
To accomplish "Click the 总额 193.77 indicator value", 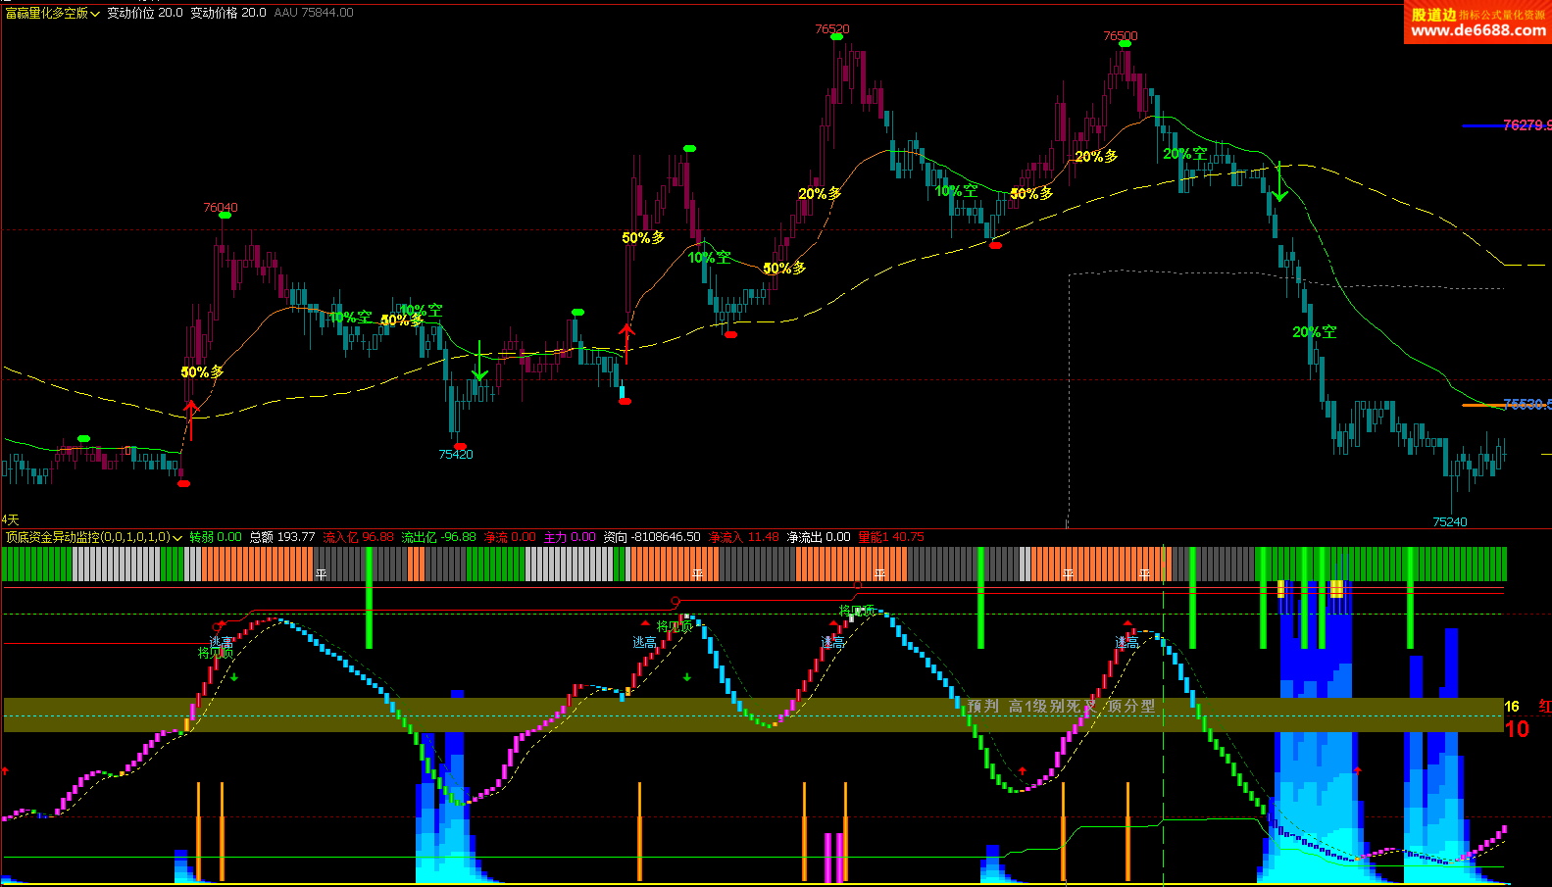I will tap(281, 537).
